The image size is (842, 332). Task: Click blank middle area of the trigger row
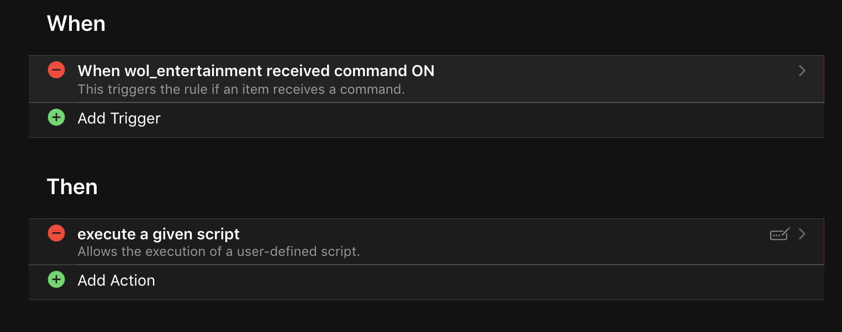tap(608, 79)
